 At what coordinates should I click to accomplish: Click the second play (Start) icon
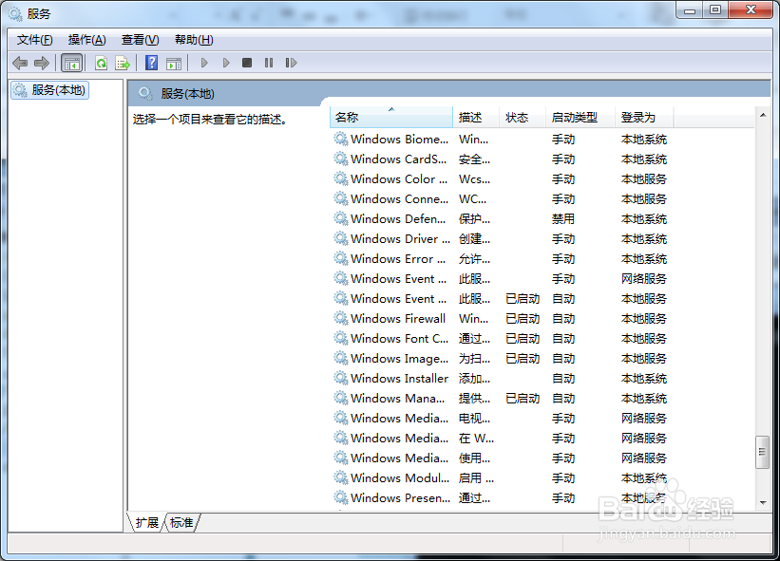pos(226,63)
